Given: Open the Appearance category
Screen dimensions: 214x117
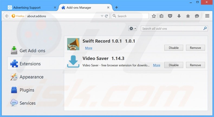Looking at the screenshot, I should point(35,77).
